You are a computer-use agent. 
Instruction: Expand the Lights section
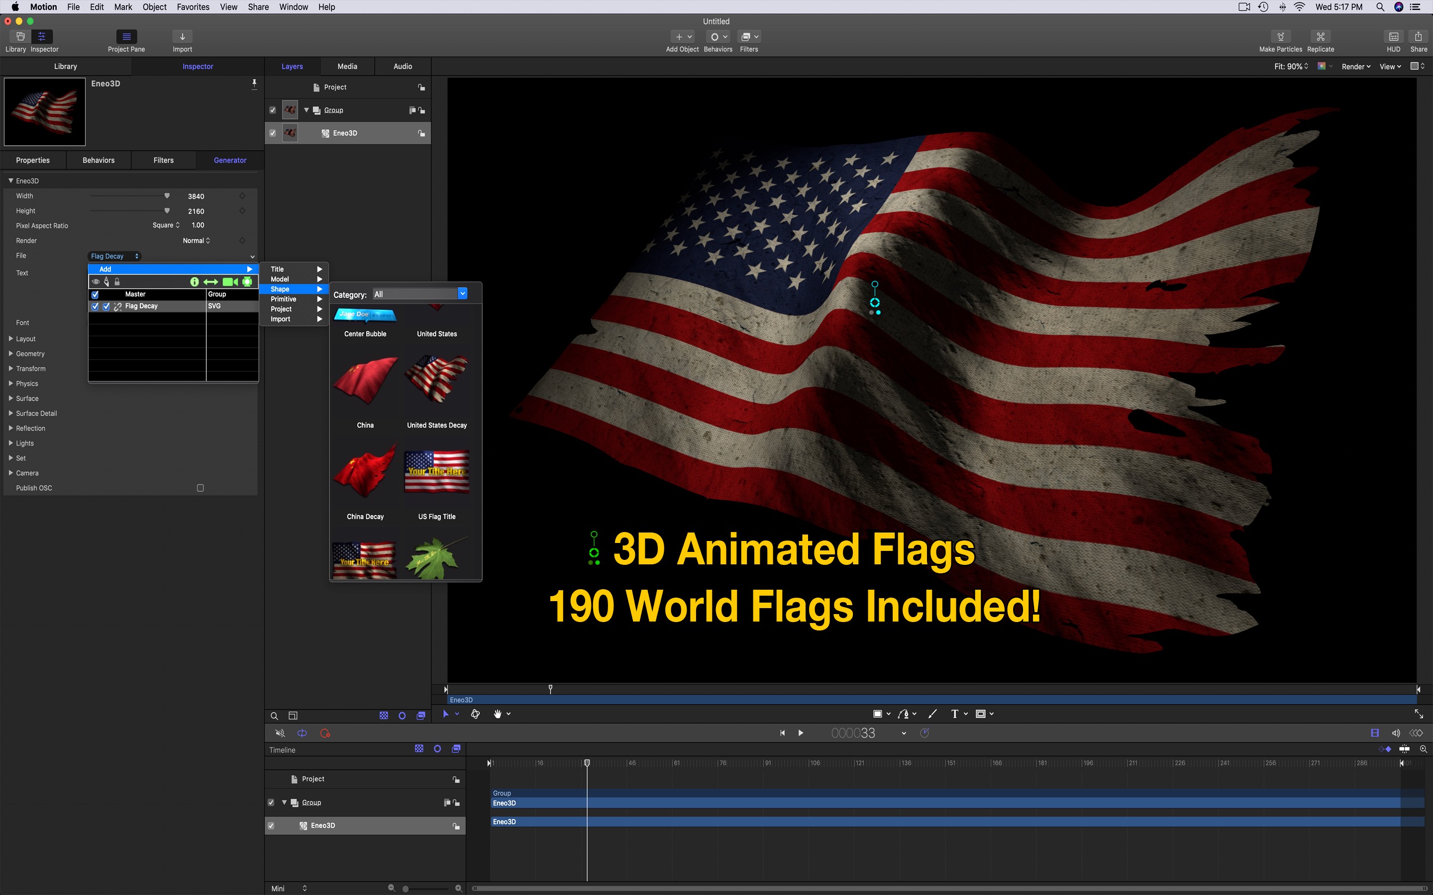tap(10, 443)
